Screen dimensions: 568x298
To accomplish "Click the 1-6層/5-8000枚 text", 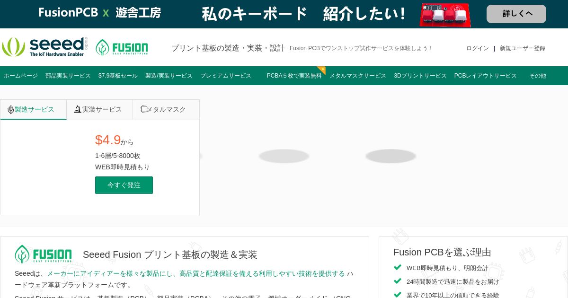I will coord(118,156).
